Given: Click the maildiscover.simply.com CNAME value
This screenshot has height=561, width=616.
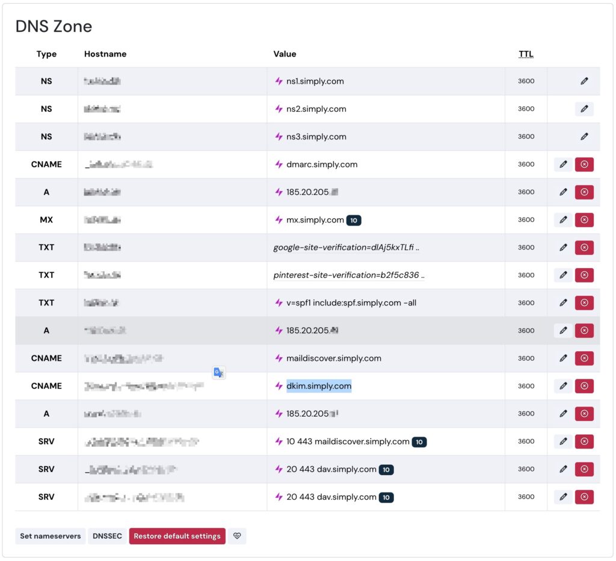Looking at the screenshot, I should [333, 358].
